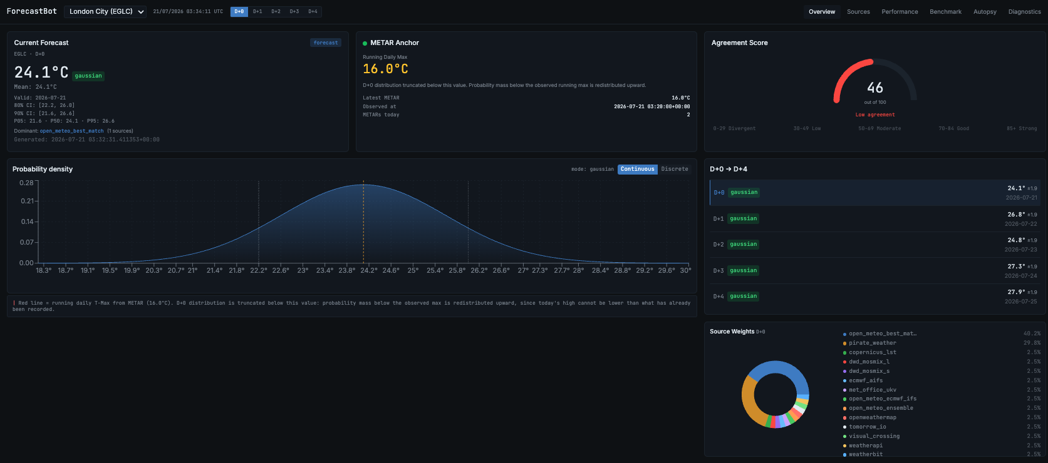
Task: Click the green METAR Anchor status dot
Action: click(365, 43)
